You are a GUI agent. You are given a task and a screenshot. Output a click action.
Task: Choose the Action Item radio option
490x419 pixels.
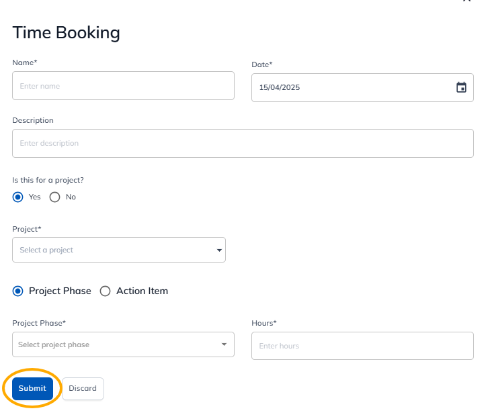105,291
